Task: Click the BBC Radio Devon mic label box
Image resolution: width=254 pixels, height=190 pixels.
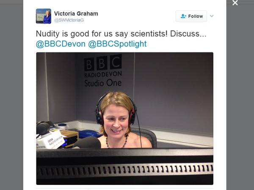Action: [50, 140]
